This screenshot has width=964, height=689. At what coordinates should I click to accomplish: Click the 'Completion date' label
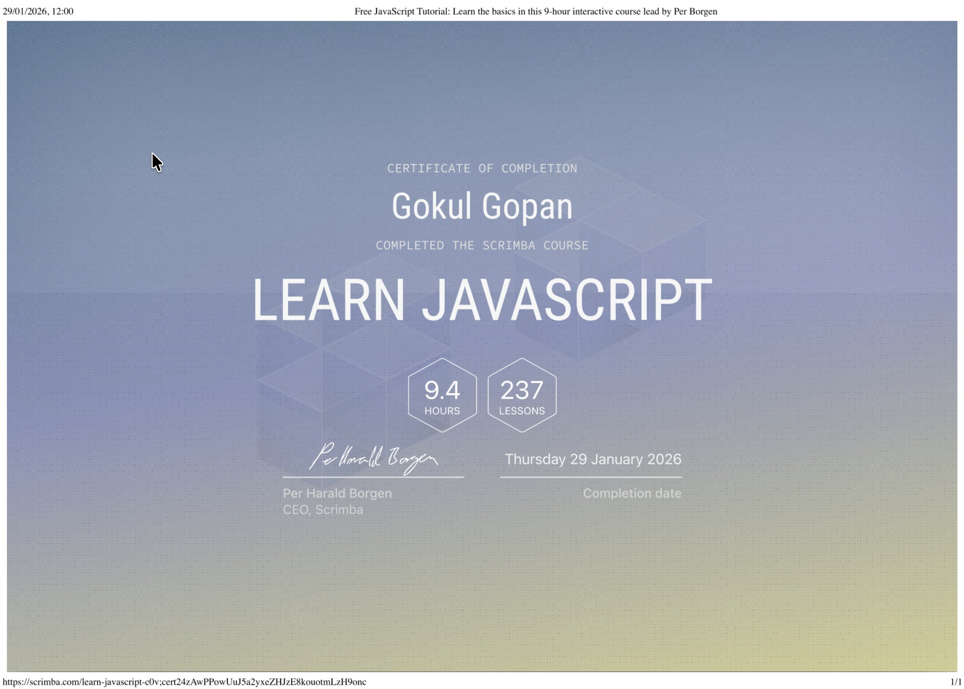pos(632,493)
